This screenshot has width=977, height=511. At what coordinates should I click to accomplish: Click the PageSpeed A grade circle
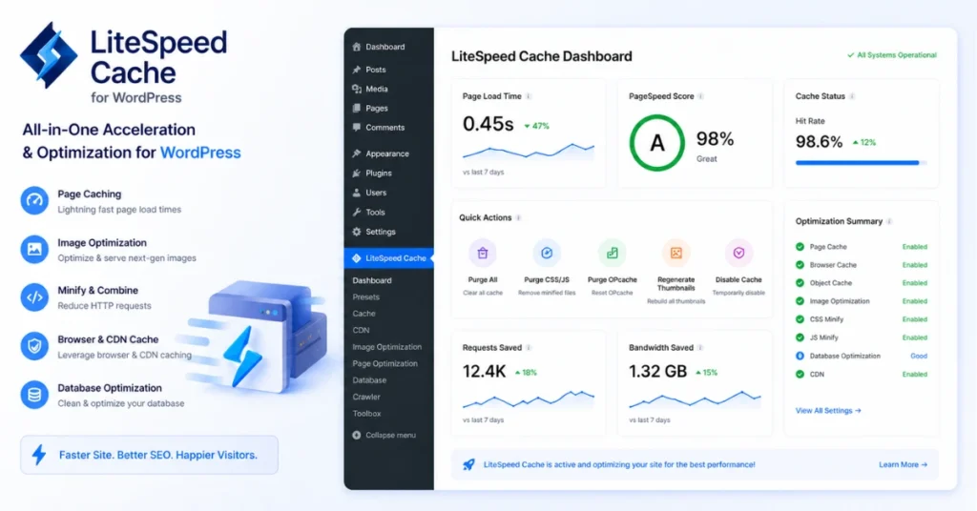coord(656,143)
